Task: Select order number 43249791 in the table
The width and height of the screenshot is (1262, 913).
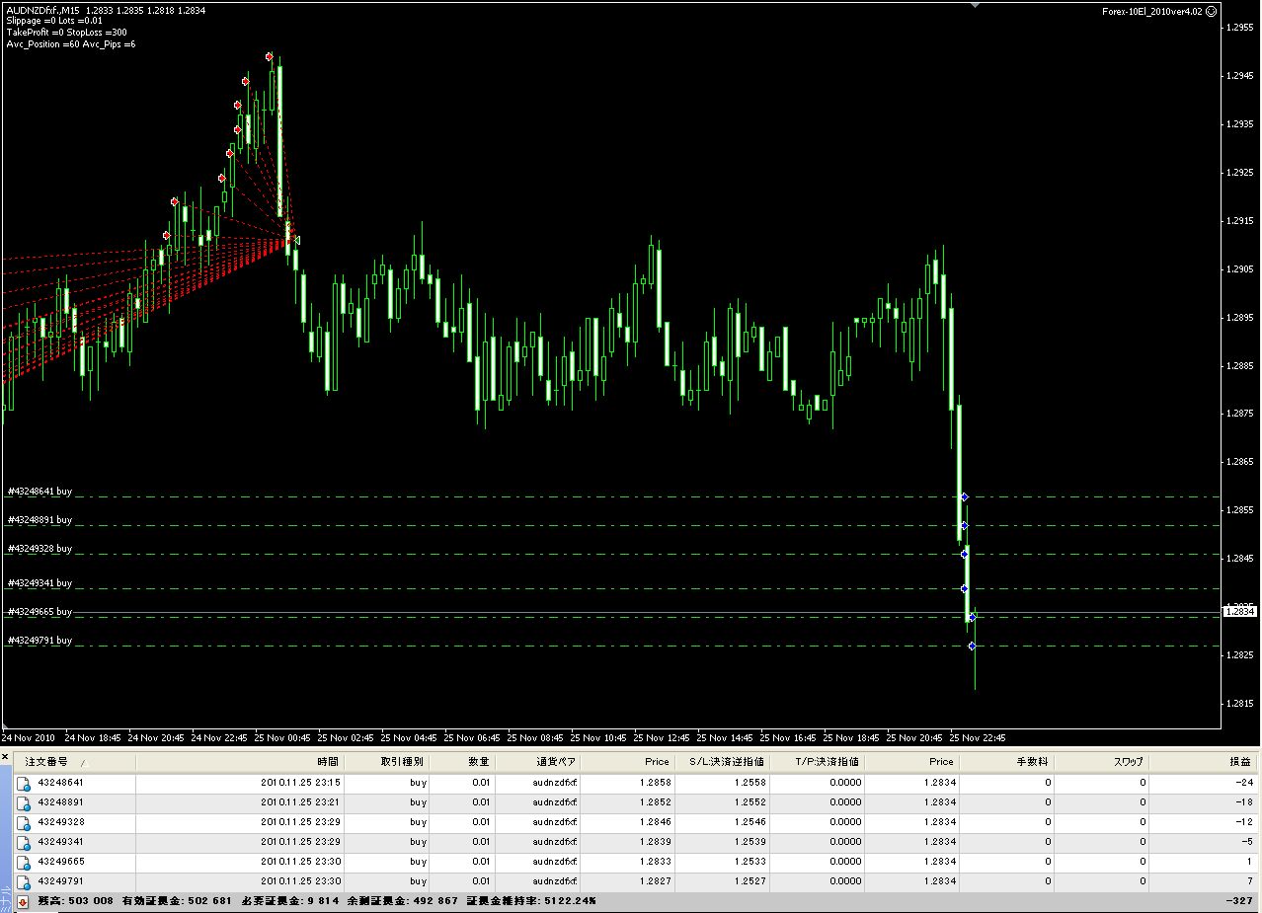Action: pos(60,881)
